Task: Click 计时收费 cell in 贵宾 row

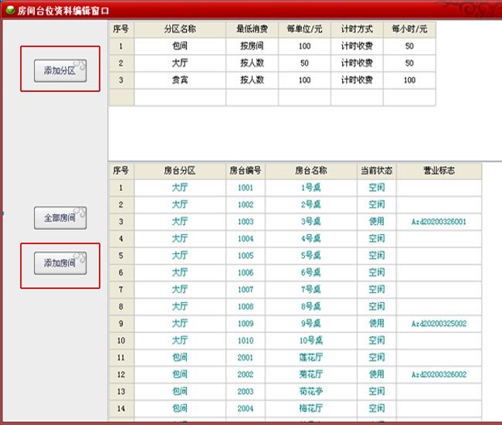Action: coord(357,80)
